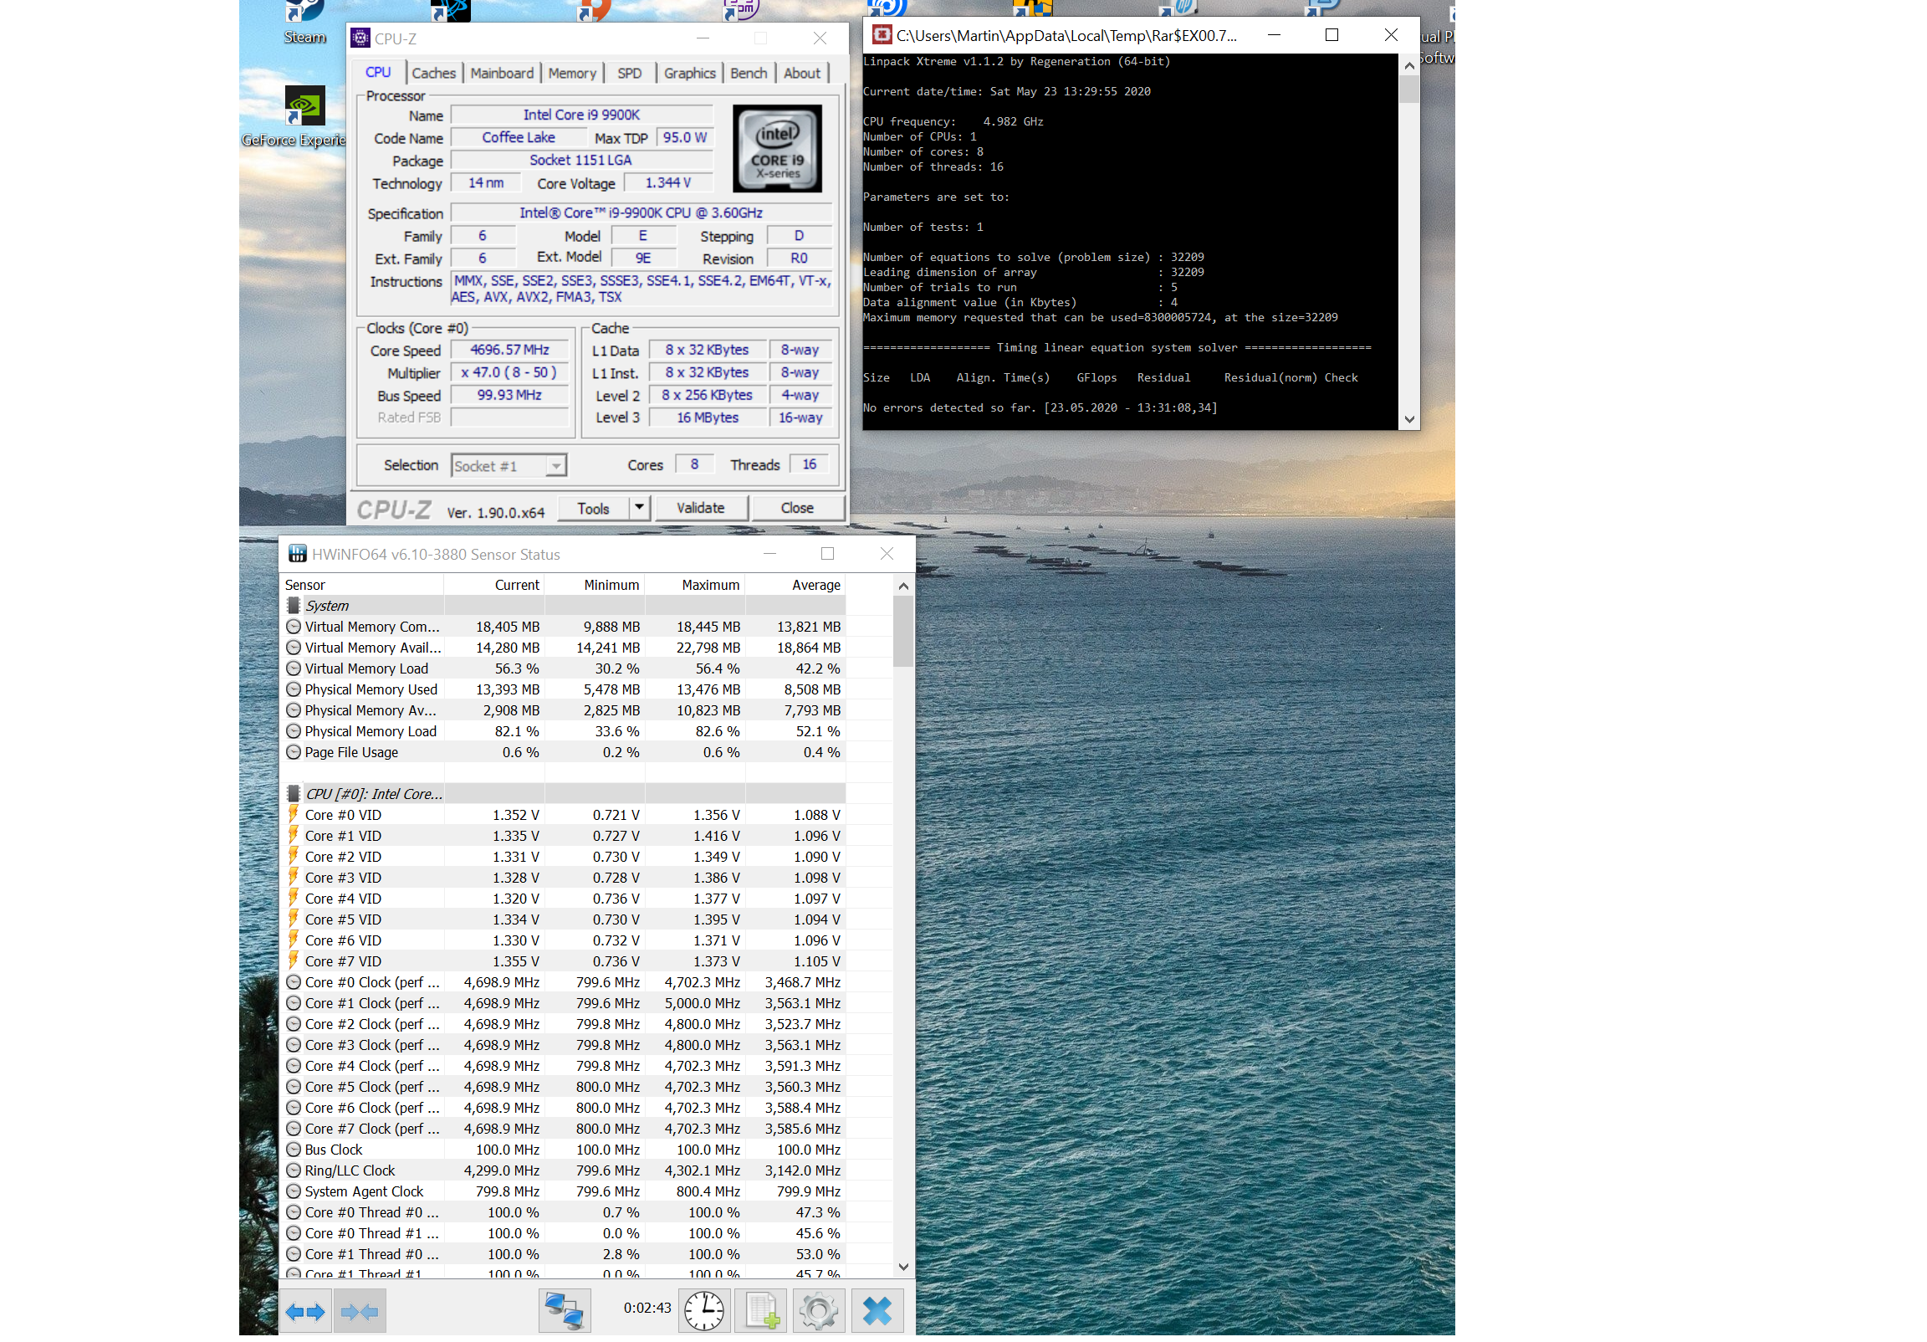Expand the Tools dropdown arrow in CPU-Z
This screenshot has height=1342, width=1927.
[x=640, y=508]
